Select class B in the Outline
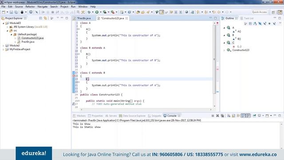This screenshot has width=284, height=160. (233, 35)
